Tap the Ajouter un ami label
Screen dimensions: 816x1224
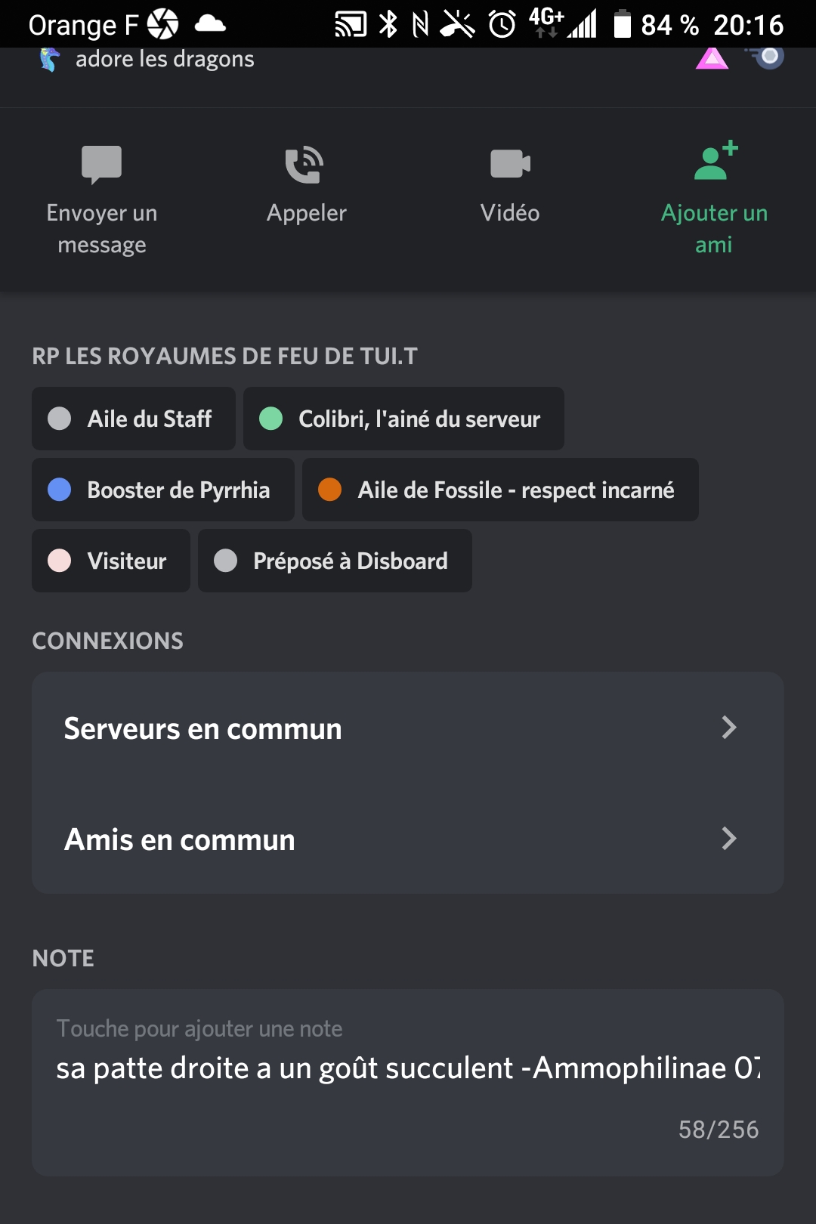coord(714,228)
